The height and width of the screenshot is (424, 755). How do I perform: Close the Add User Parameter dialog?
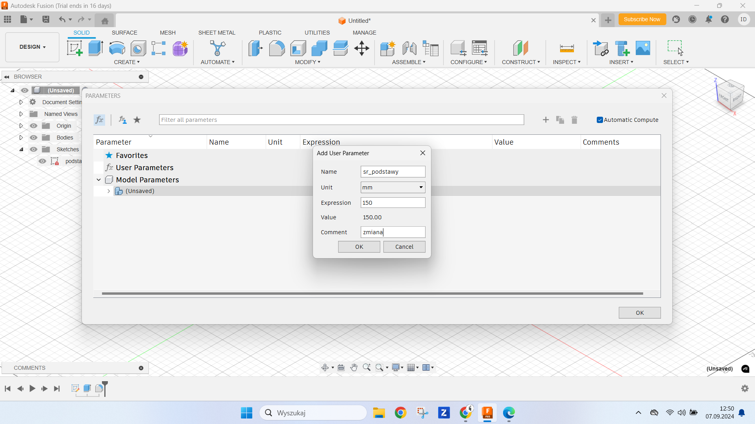423,153
